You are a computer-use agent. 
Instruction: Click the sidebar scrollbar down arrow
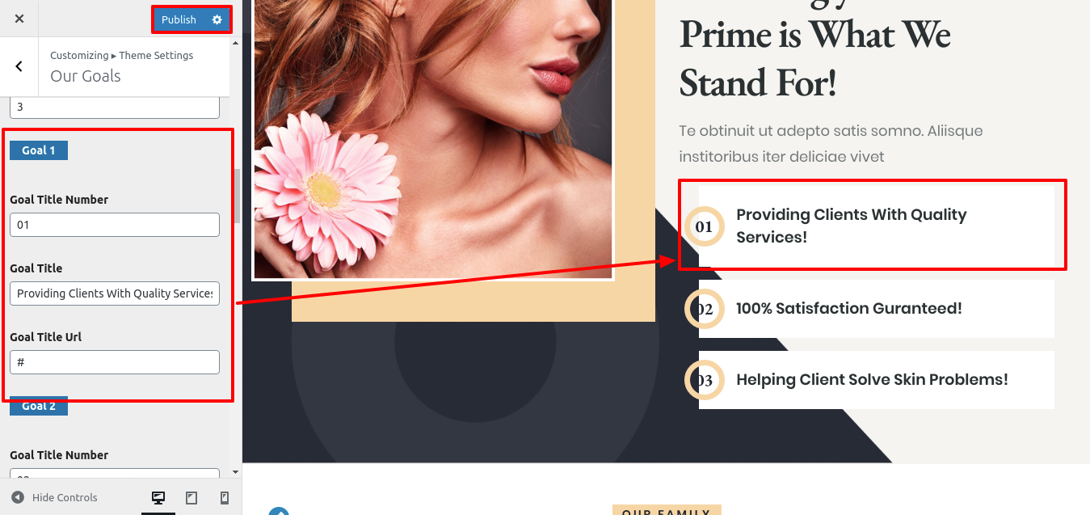click(x=235, y=471)
